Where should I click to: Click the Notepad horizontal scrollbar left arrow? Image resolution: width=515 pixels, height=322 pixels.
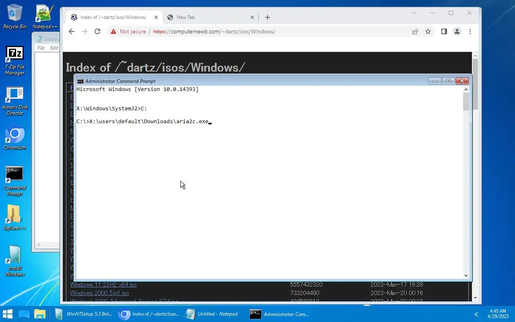[x=39, y=245]
